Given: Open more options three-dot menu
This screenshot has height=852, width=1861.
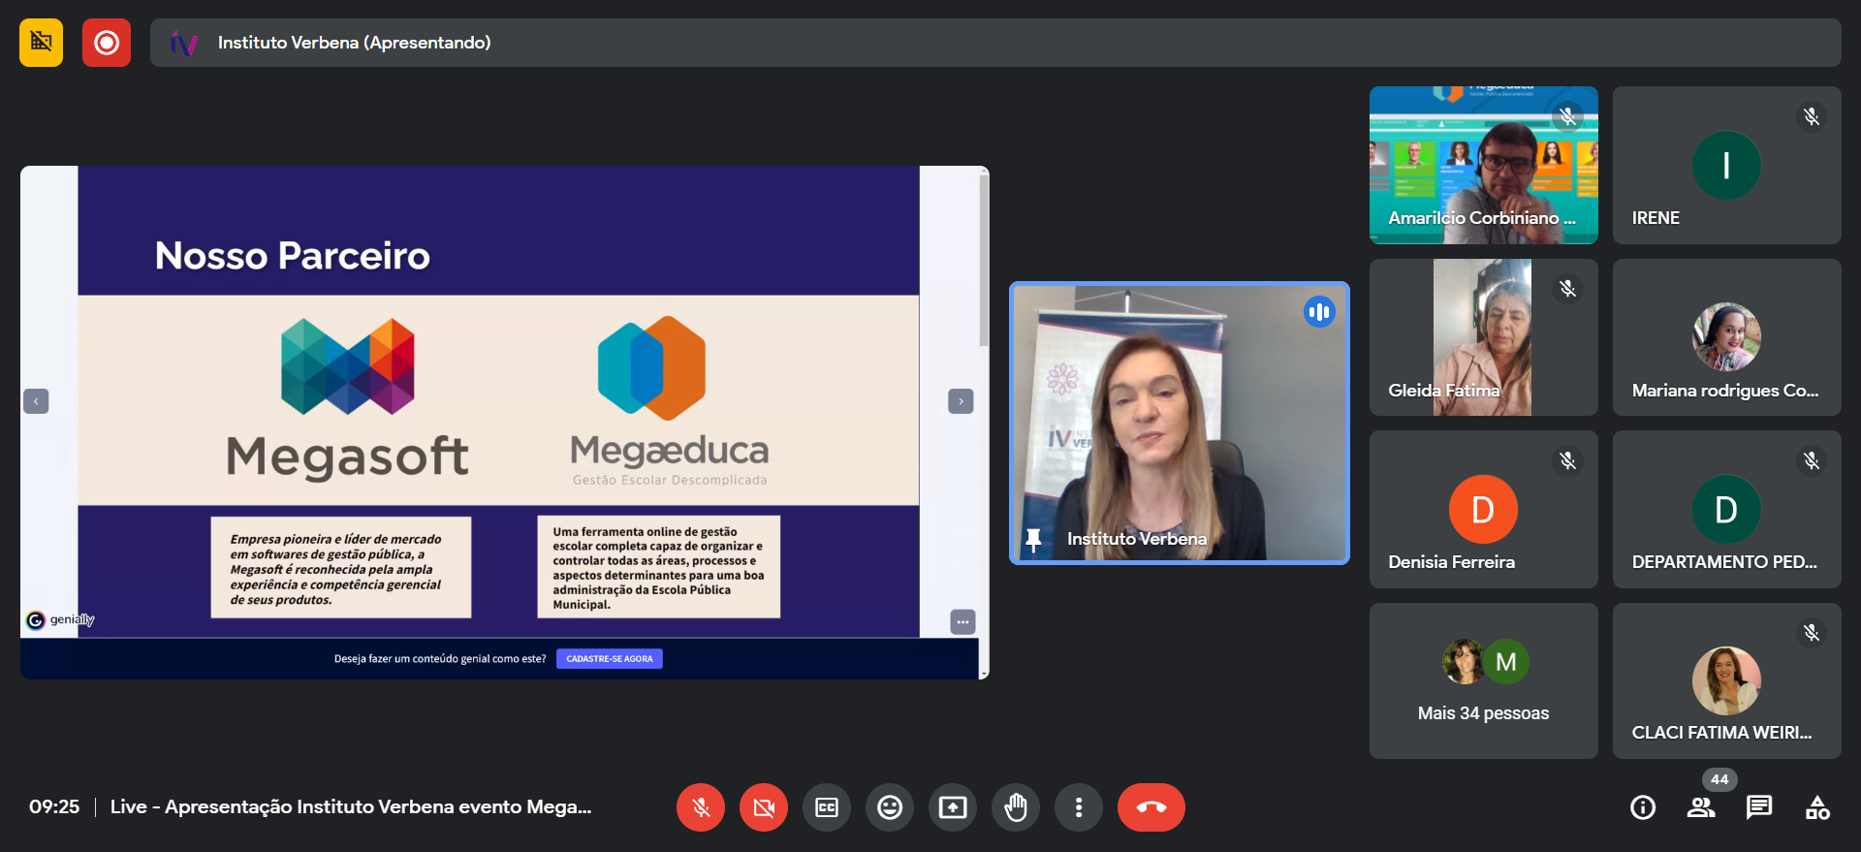Looking at the screenshot, I should pyautogui.click(x=1079, y=807).
